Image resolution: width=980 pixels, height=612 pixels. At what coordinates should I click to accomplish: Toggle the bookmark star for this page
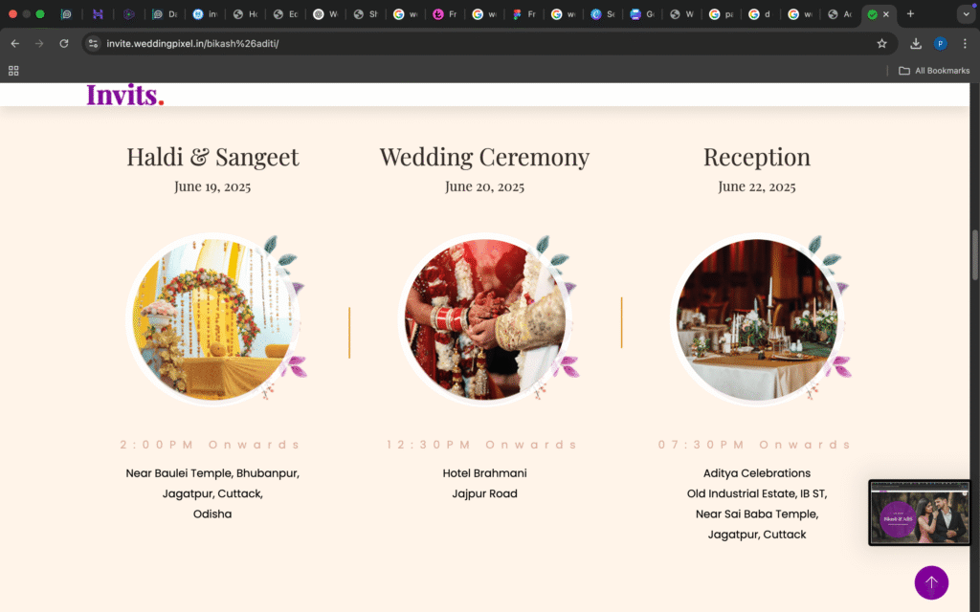tap(881, 43)
